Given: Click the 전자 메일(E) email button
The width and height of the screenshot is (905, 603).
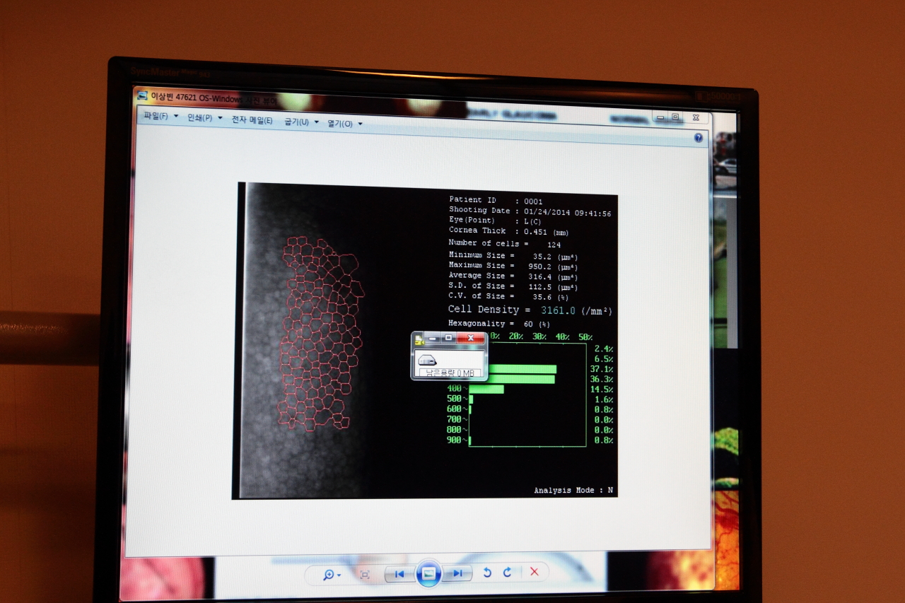Looking at the screenshot, I should click(252, 120).
